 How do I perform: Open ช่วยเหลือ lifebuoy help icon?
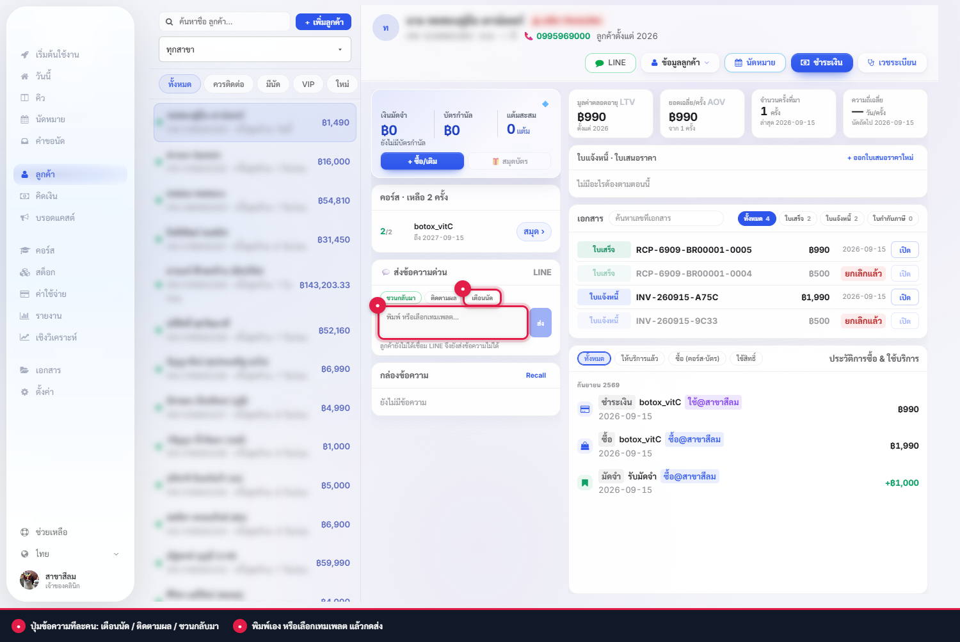(24, 532)
